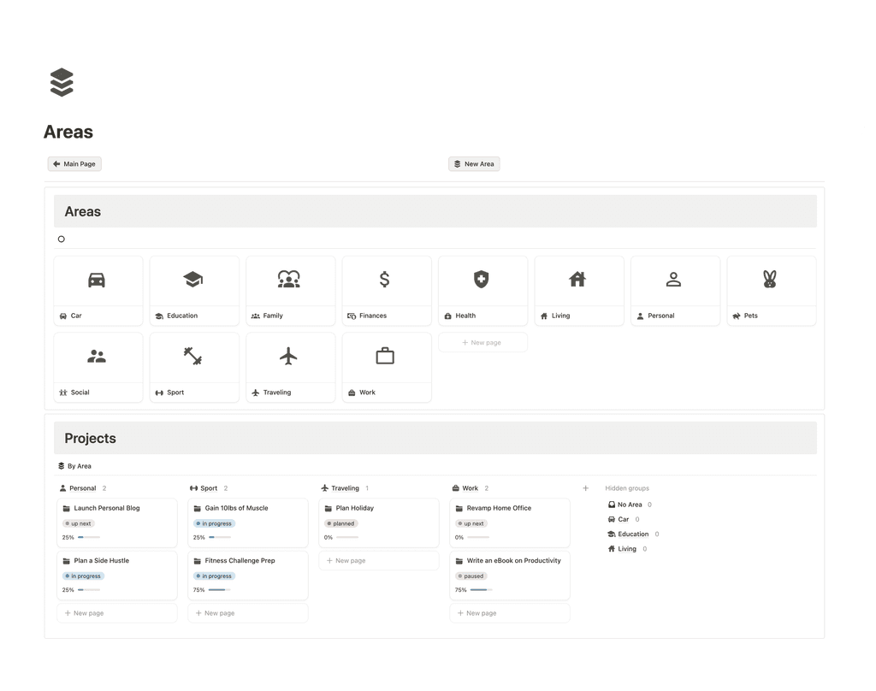876x691 pixels.
Task: Click the Work group briefcase header icon
Action: tap(456, 488)
